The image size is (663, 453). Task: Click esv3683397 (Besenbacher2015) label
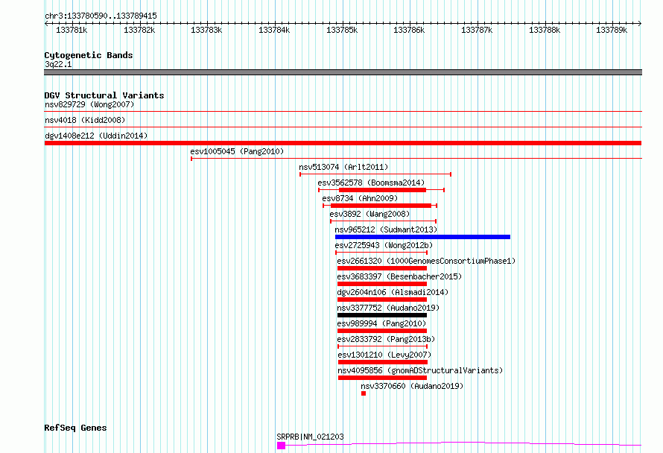coord(399,276)
